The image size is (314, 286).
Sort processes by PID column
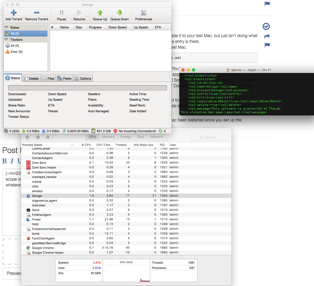[163, 145]
